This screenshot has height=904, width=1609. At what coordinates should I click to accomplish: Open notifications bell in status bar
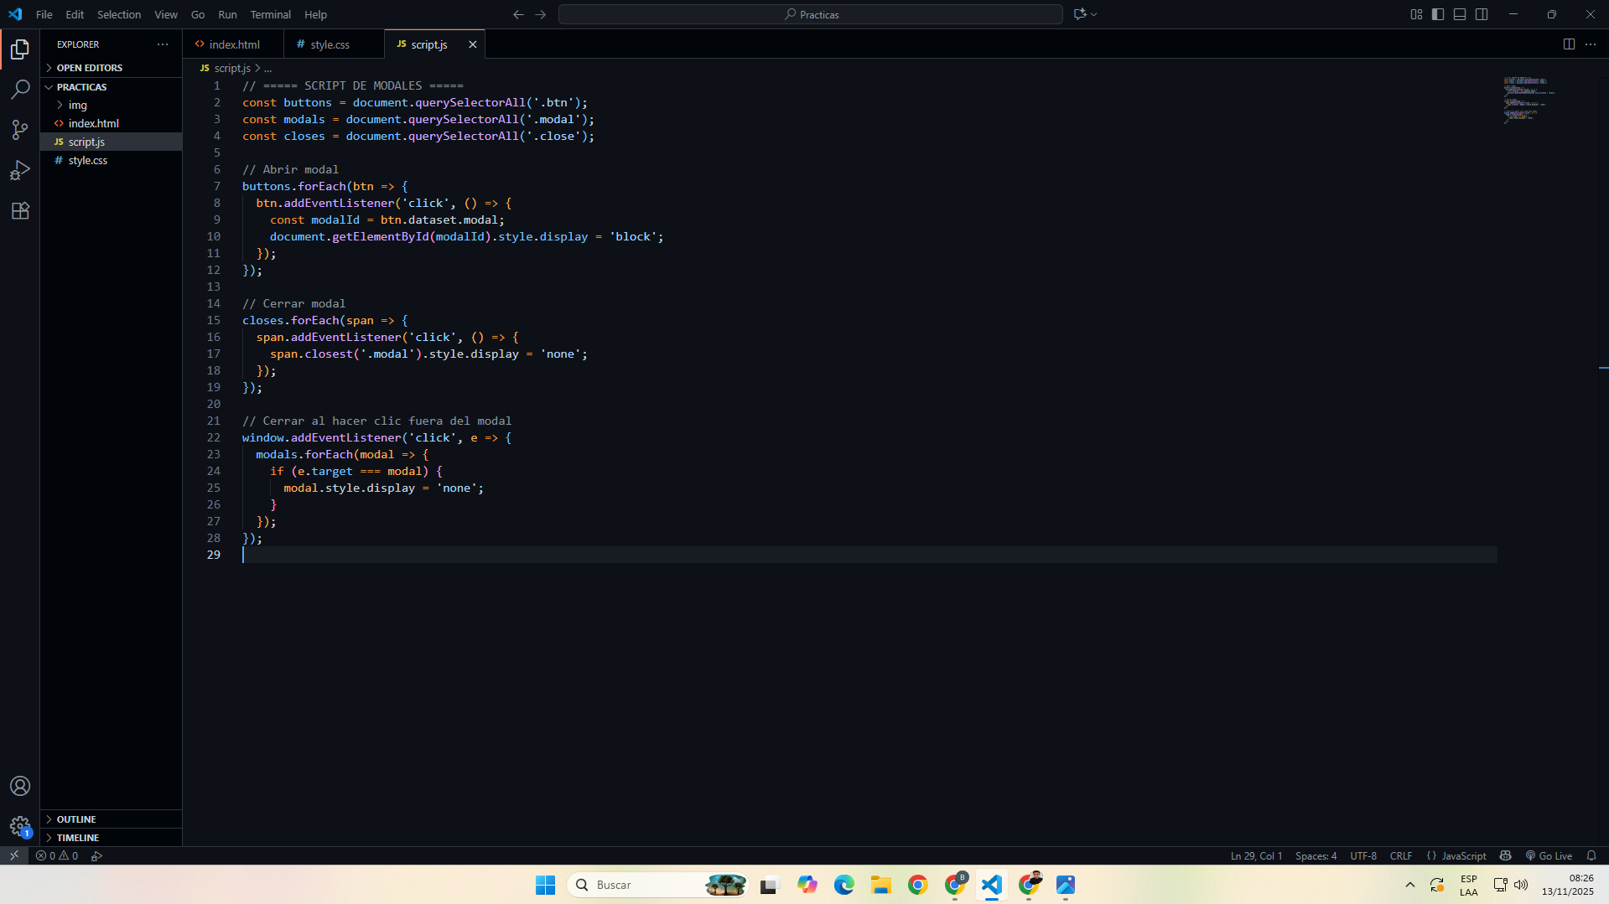[1591, 855]
